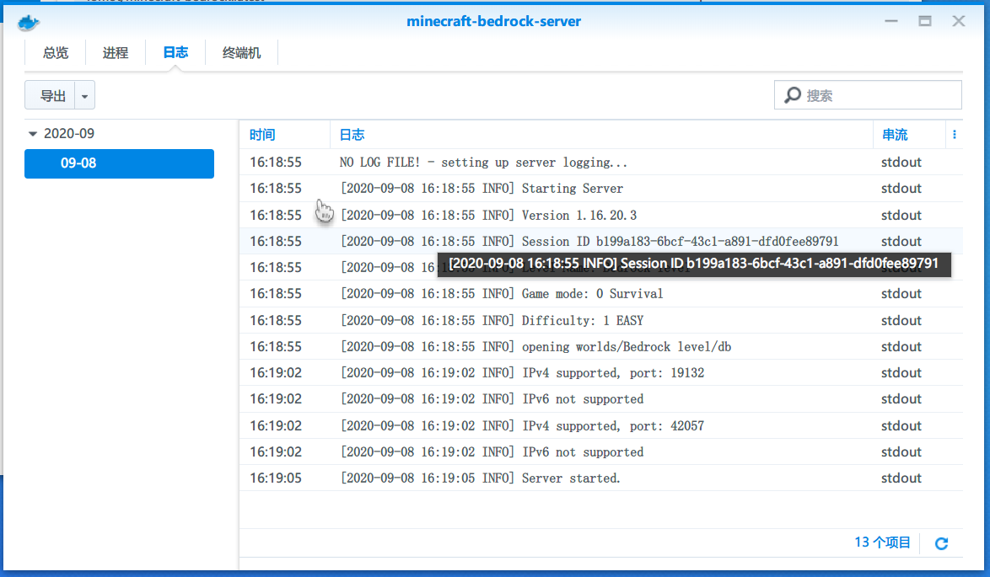Screen dimensions: 990x577
Task: Open the 导出 dropdown arrow
Action: (x=84, y=96)
